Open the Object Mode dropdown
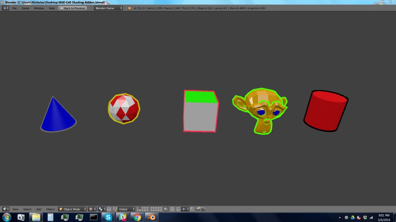 point(72,209)
